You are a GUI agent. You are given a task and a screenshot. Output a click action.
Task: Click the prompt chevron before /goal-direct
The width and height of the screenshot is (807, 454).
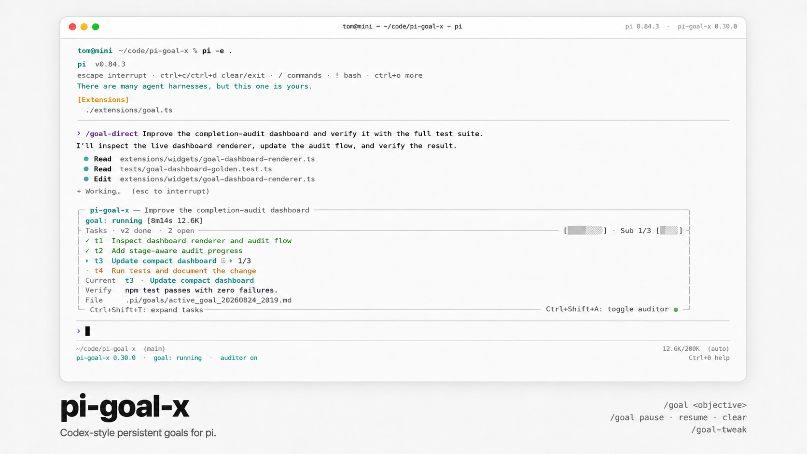pyautogui.click(x=79, y=134)
